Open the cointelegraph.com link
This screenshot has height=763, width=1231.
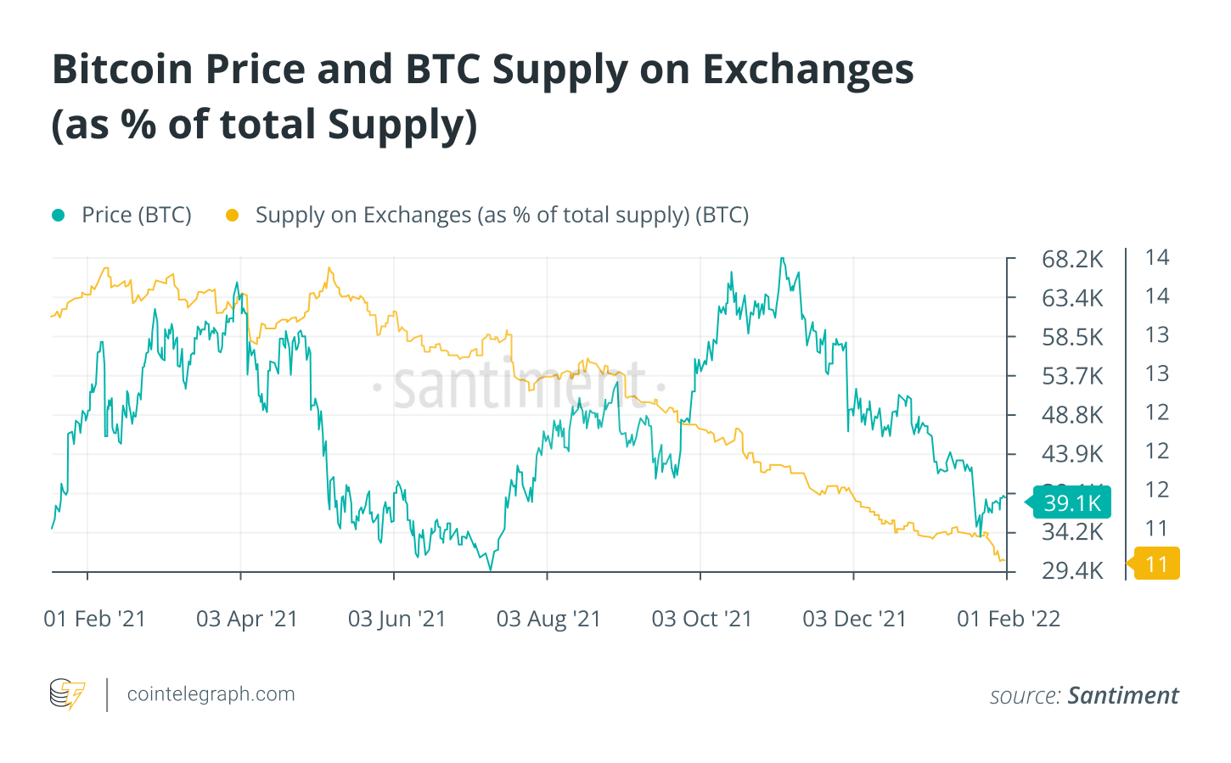click(211, 694)
